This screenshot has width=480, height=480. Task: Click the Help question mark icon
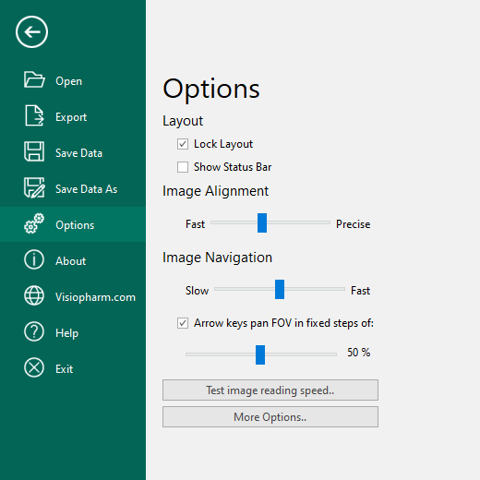tap(34, 331)
